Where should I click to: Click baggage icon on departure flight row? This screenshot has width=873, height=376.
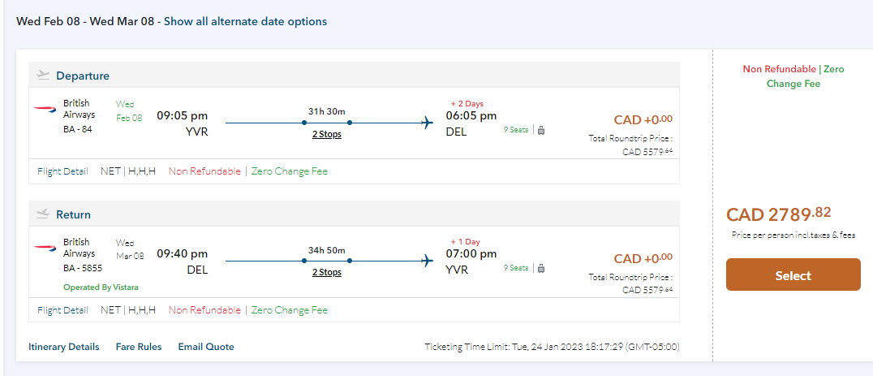541,130
